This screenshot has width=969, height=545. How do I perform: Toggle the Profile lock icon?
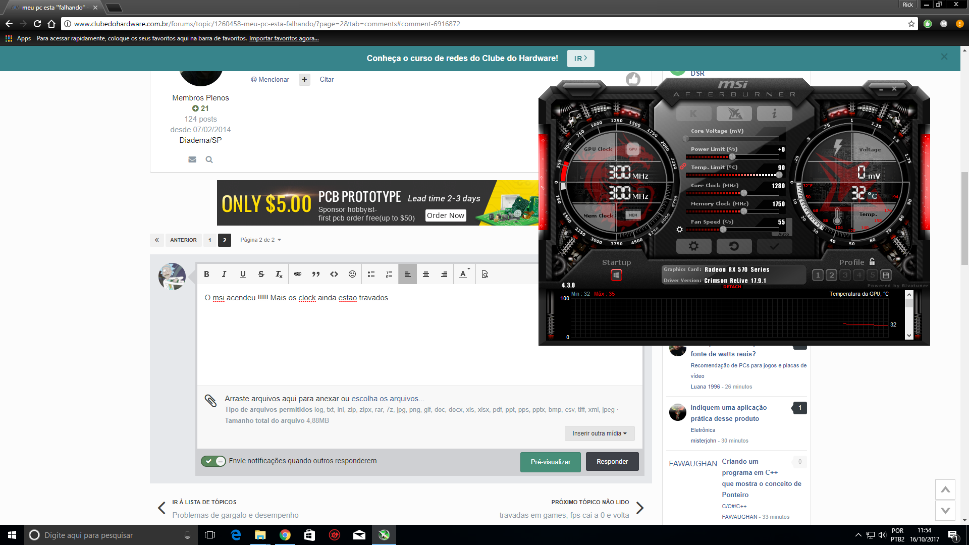pyautogui.click(x=872, y=261)
